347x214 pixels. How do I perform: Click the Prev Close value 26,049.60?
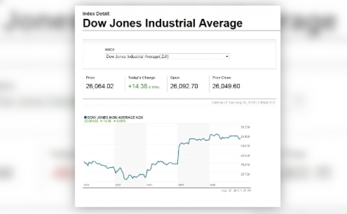[x=226, y=87]
